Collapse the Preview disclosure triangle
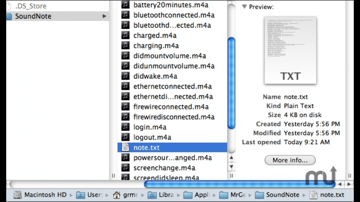 (244, 7)
